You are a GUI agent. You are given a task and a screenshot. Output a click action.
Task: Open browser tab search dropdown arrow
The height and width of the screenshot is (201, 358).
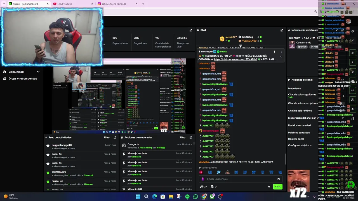pyautogui.click(x=4, y=4)
